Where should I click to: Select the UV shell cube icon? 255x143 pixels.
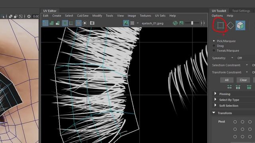pos(240,25)
